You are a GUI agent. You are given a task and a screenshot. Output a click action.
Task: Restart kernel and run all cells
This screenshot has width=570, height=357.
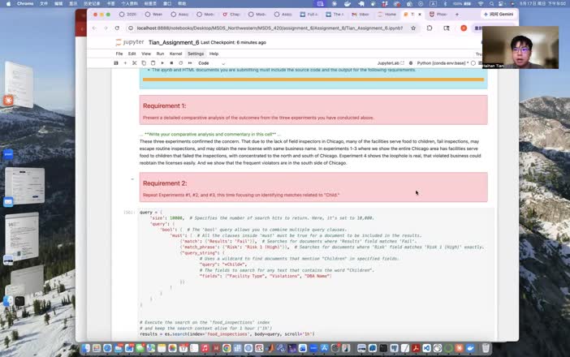tap(190, 63)
